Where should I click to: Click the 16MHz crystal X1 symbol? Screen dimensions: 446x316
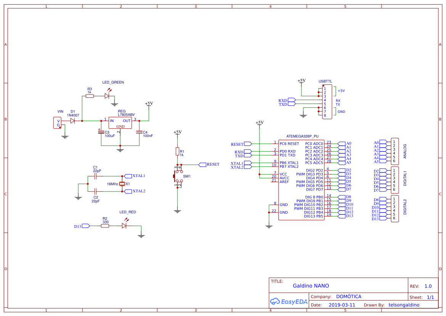tap(121, 184)
